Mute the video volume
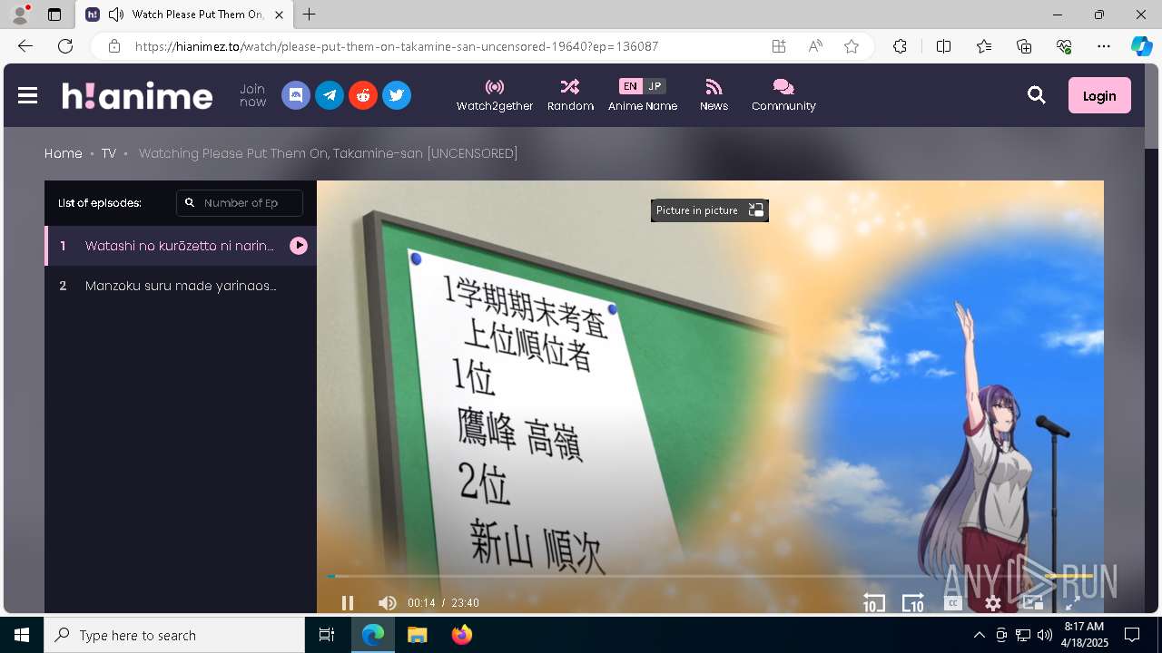Image resolution: width=1162 pixels, height=653 pixels. point(388,603)
